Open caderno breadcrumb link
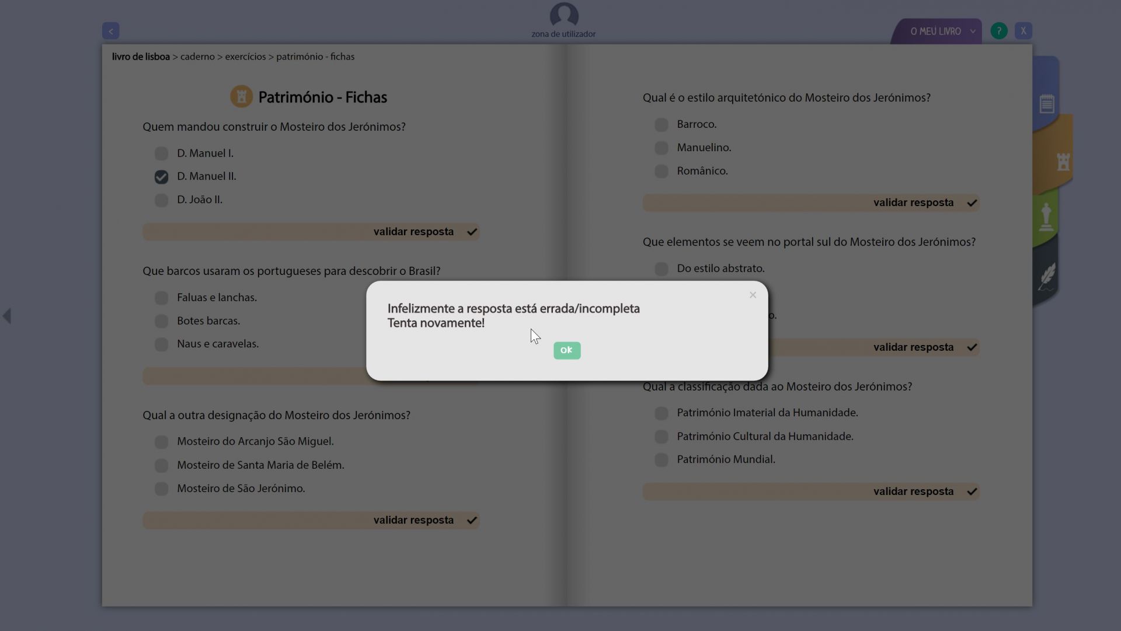The image size is (1121, 631). coord(197,57)
